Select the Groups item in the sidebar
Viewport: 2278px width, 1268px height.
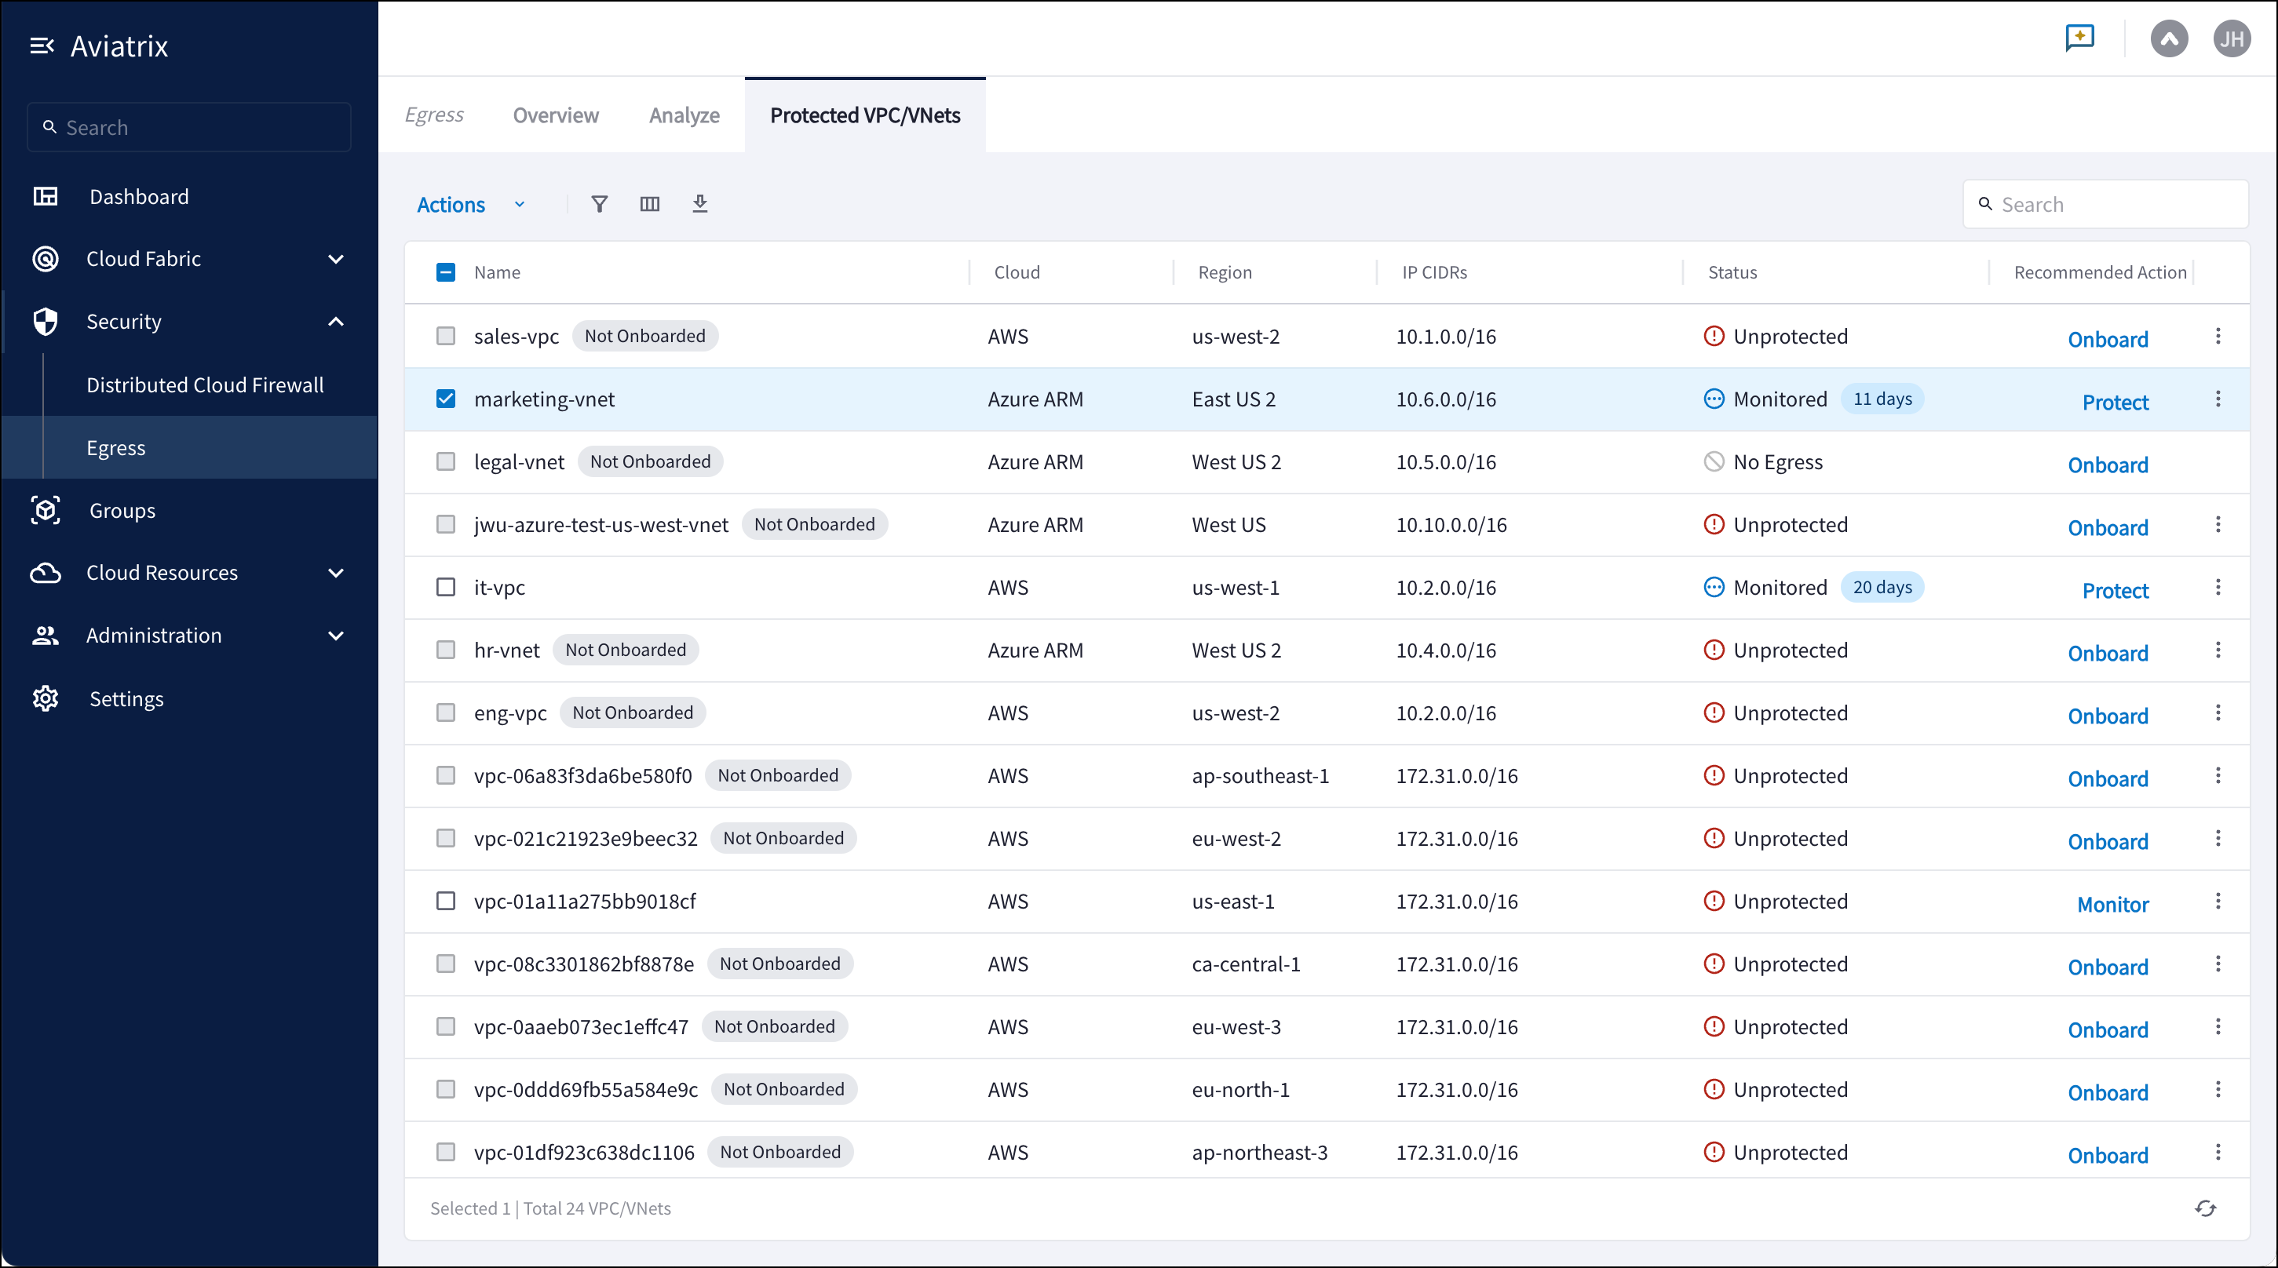tap(121, 509)
